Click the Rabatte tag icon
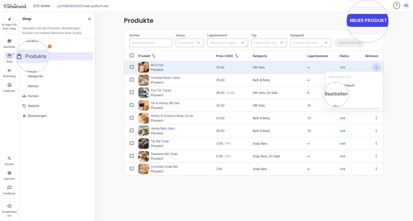The height and width of the screenshot is (221, 413). pyautogui.click(x=24, y=106)
